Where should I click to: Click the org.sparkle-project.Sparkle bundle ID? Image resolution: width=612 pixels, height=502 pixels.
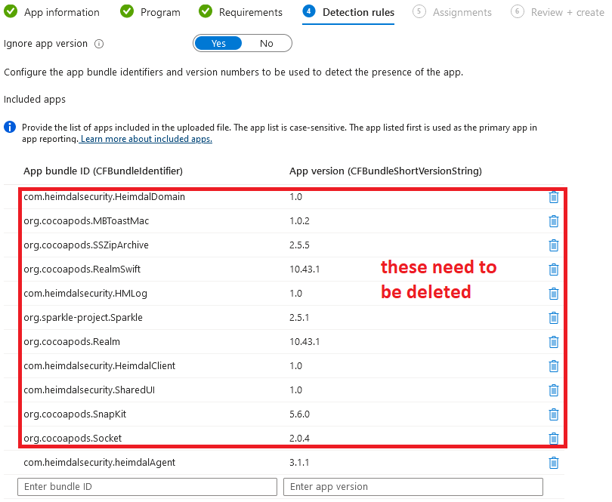(83, 318)
